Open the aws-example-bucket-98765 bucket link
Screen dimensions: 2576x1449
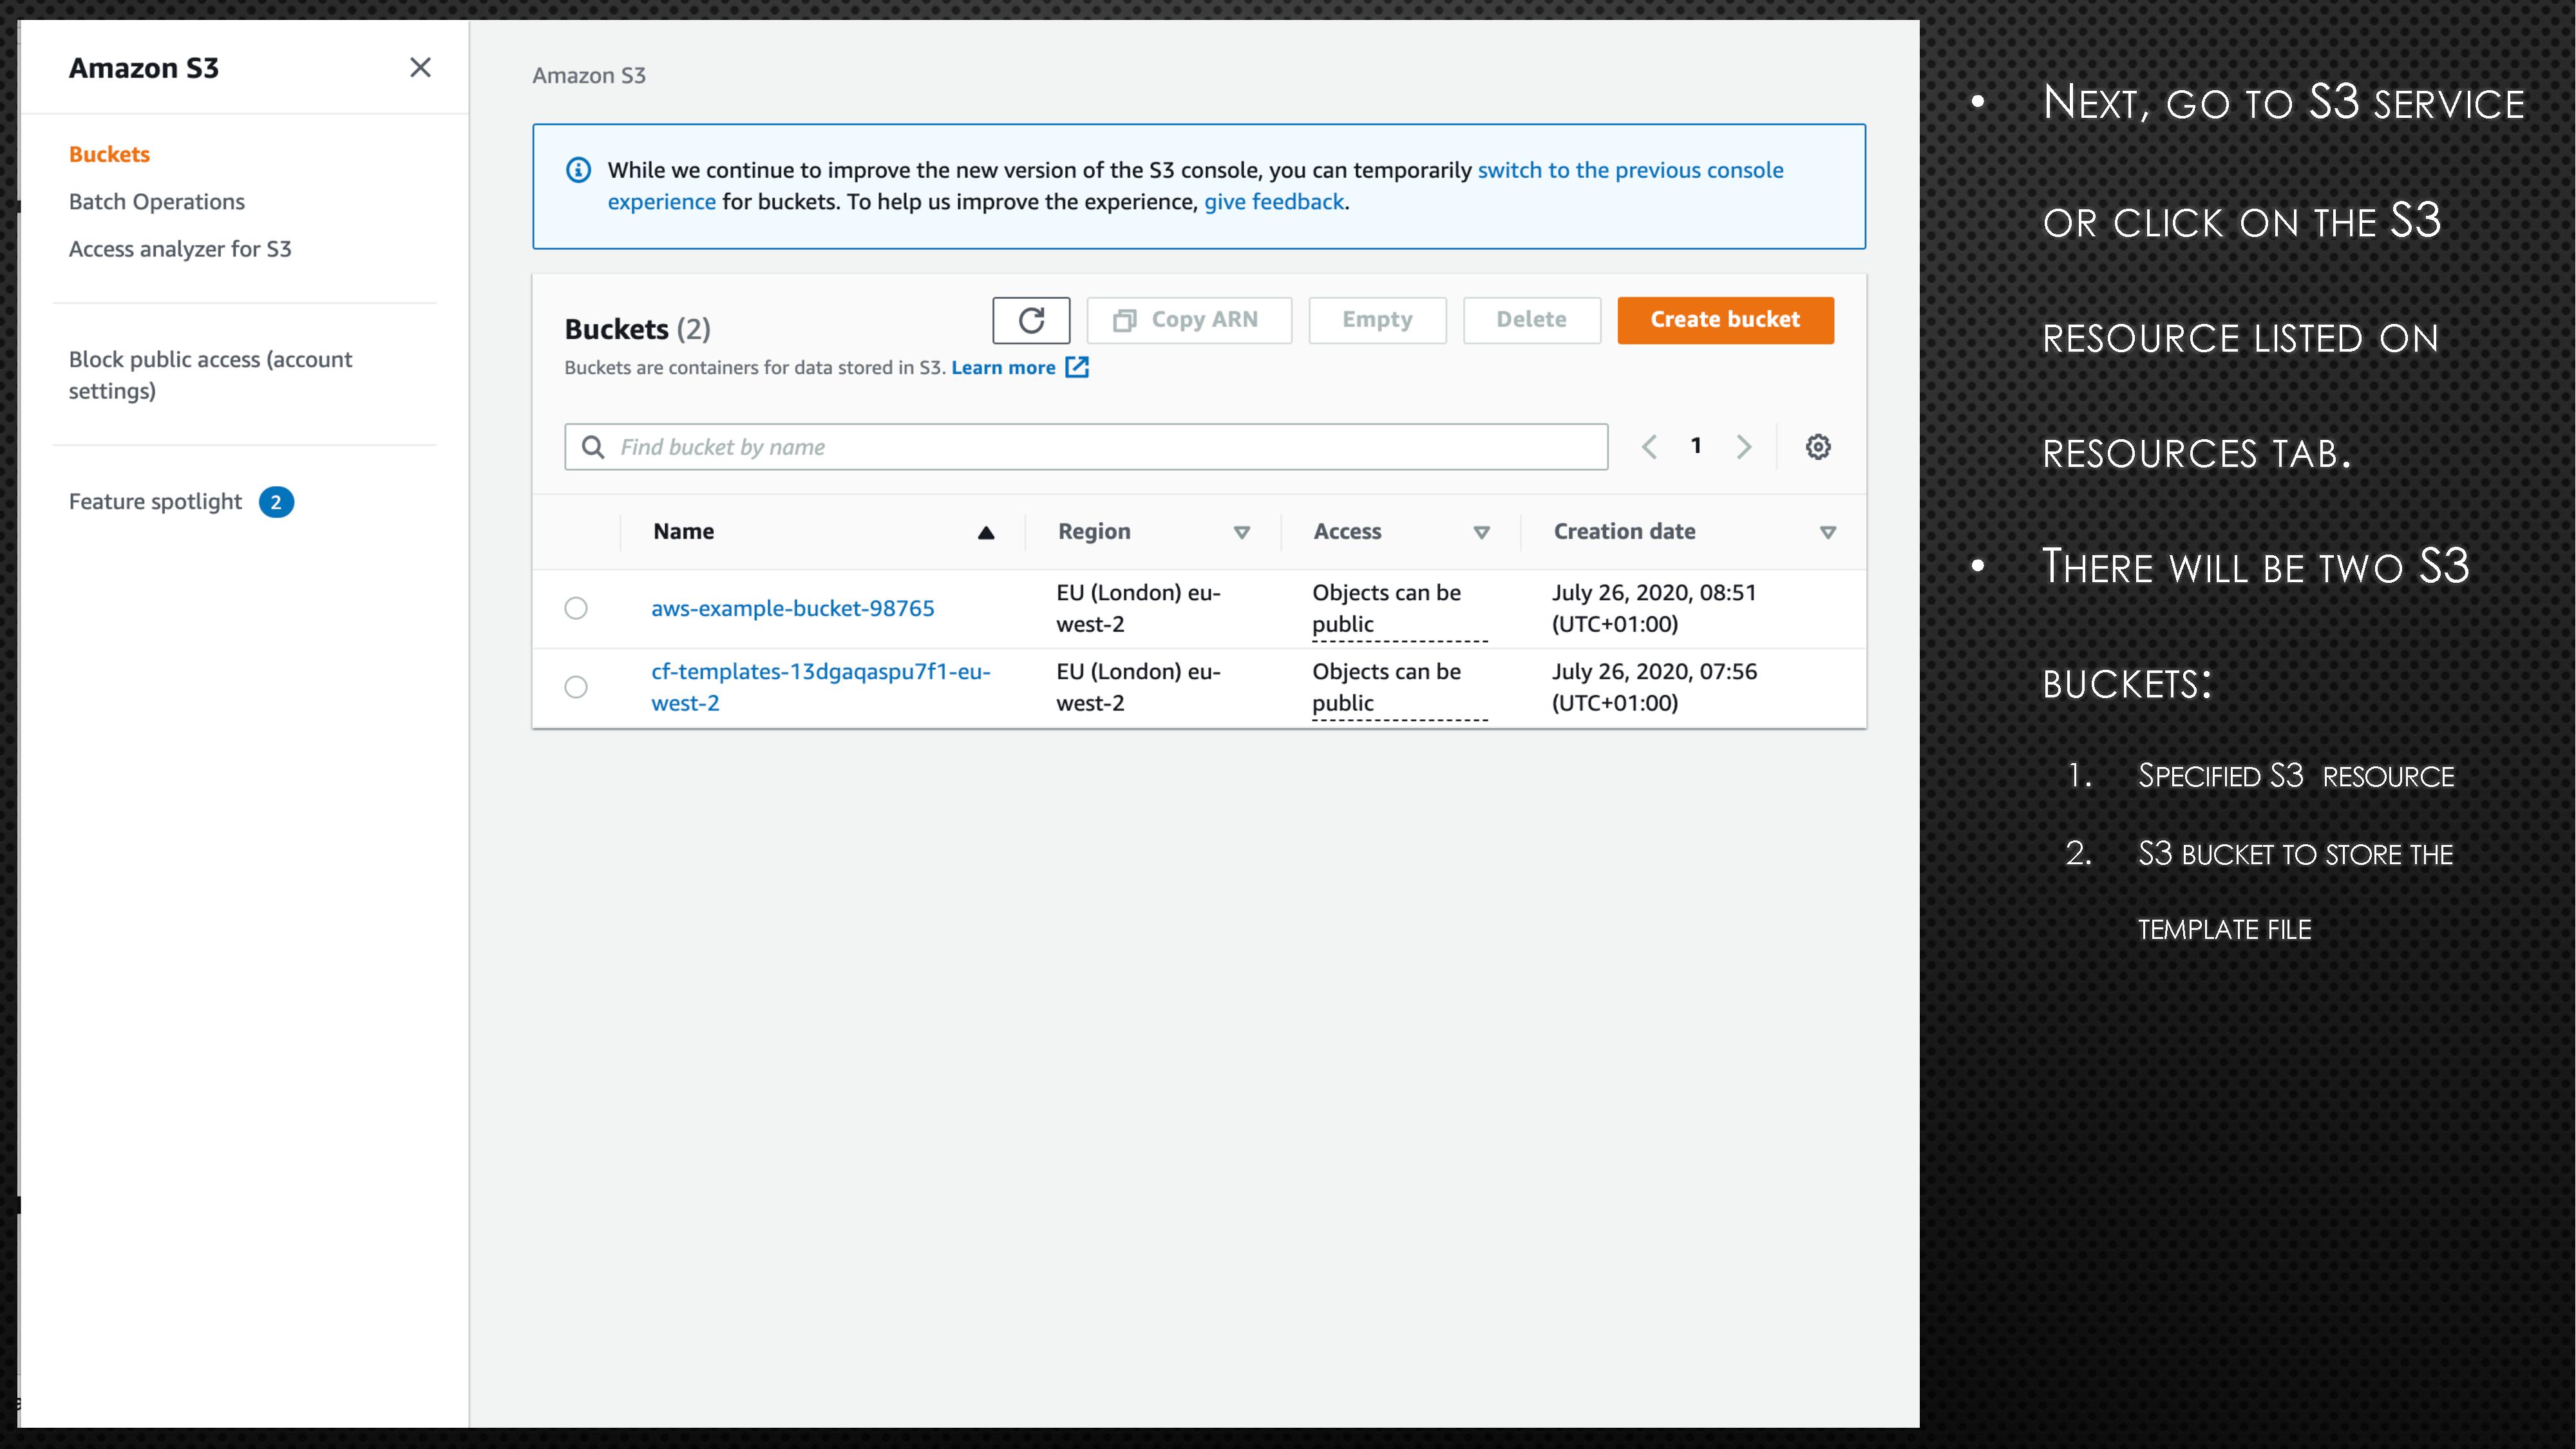coord(792,608)
